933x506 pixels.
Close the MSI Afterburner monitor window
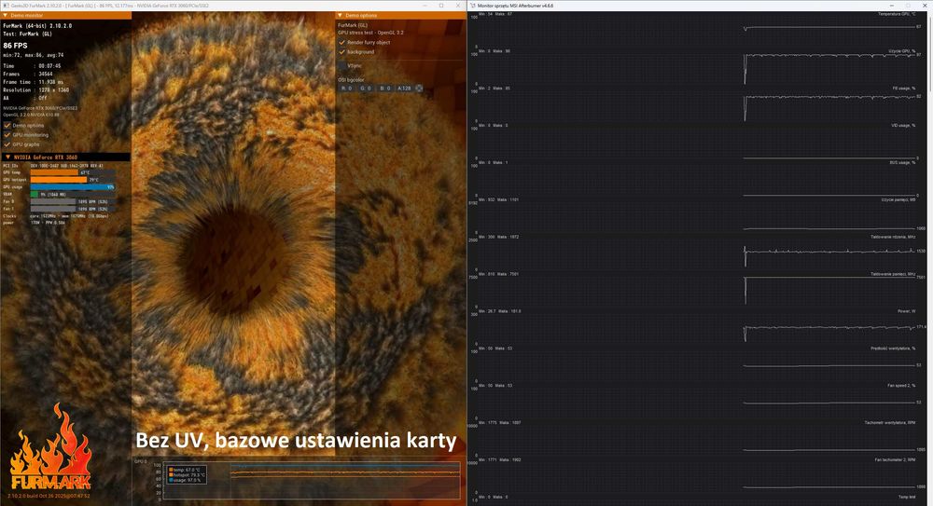[924, 6]
